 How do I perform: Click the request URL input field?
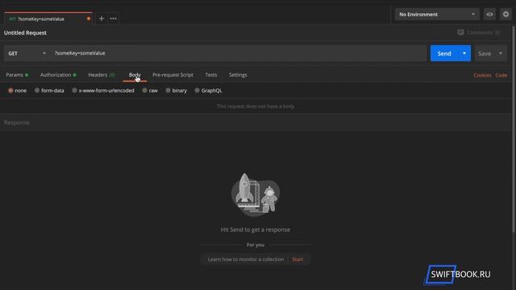(x=239, y=53)
